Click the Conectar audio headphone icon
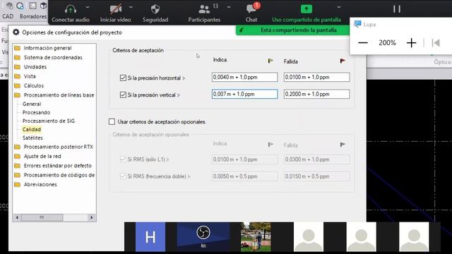This screenshot has height=254, width=452. (x=70, y=9)
